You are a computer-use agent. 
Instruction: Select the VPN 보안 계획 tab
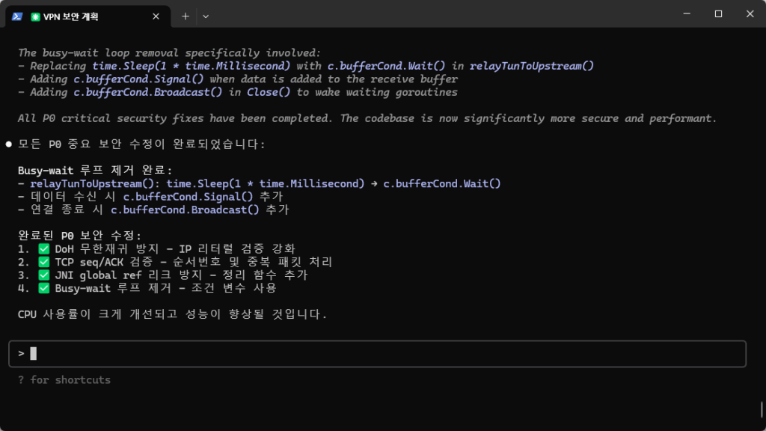(82, 16)
